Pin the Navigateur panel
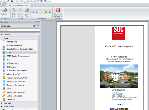The width and height of the screenshot is (149, 110). [36, 22]
